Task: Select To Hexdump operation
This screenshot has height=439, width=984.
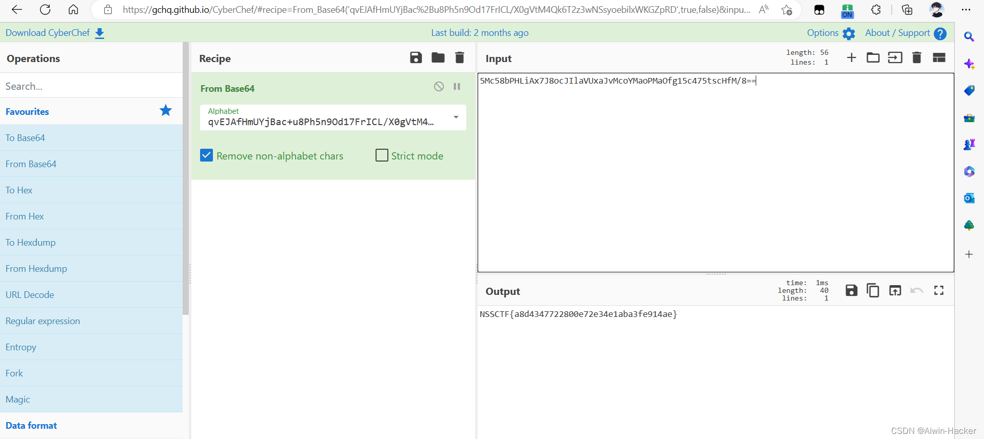Action: (x=91, y=242)
